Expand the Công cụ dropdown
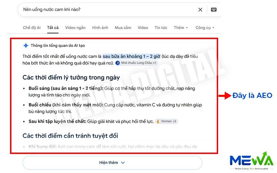The image size is (277, 173). coord(205,28)
